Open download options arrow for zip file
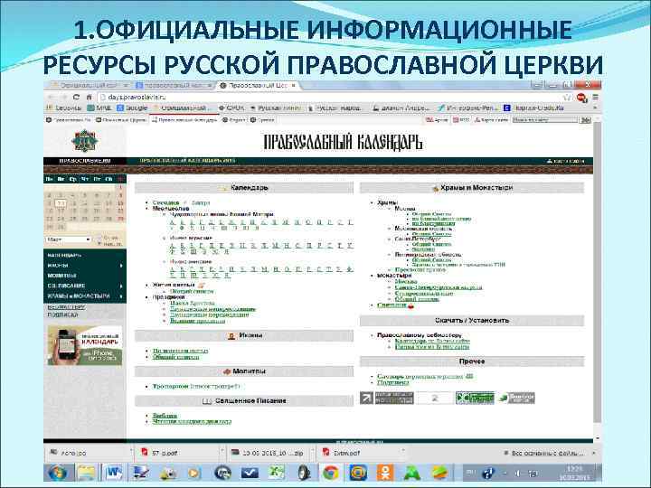Screen dimensions: 651x488 [312, 451]
